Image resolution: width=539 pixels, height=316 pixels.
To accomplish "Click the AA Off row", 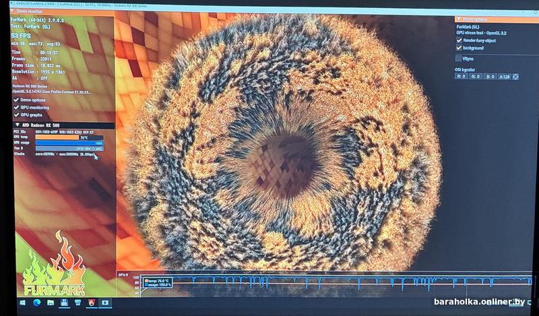I will [30, 78].
